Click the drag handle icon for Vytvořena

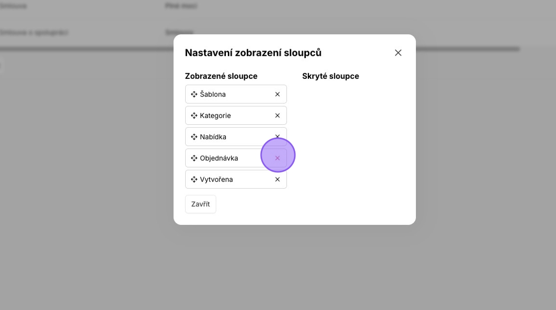pos(194,179)
